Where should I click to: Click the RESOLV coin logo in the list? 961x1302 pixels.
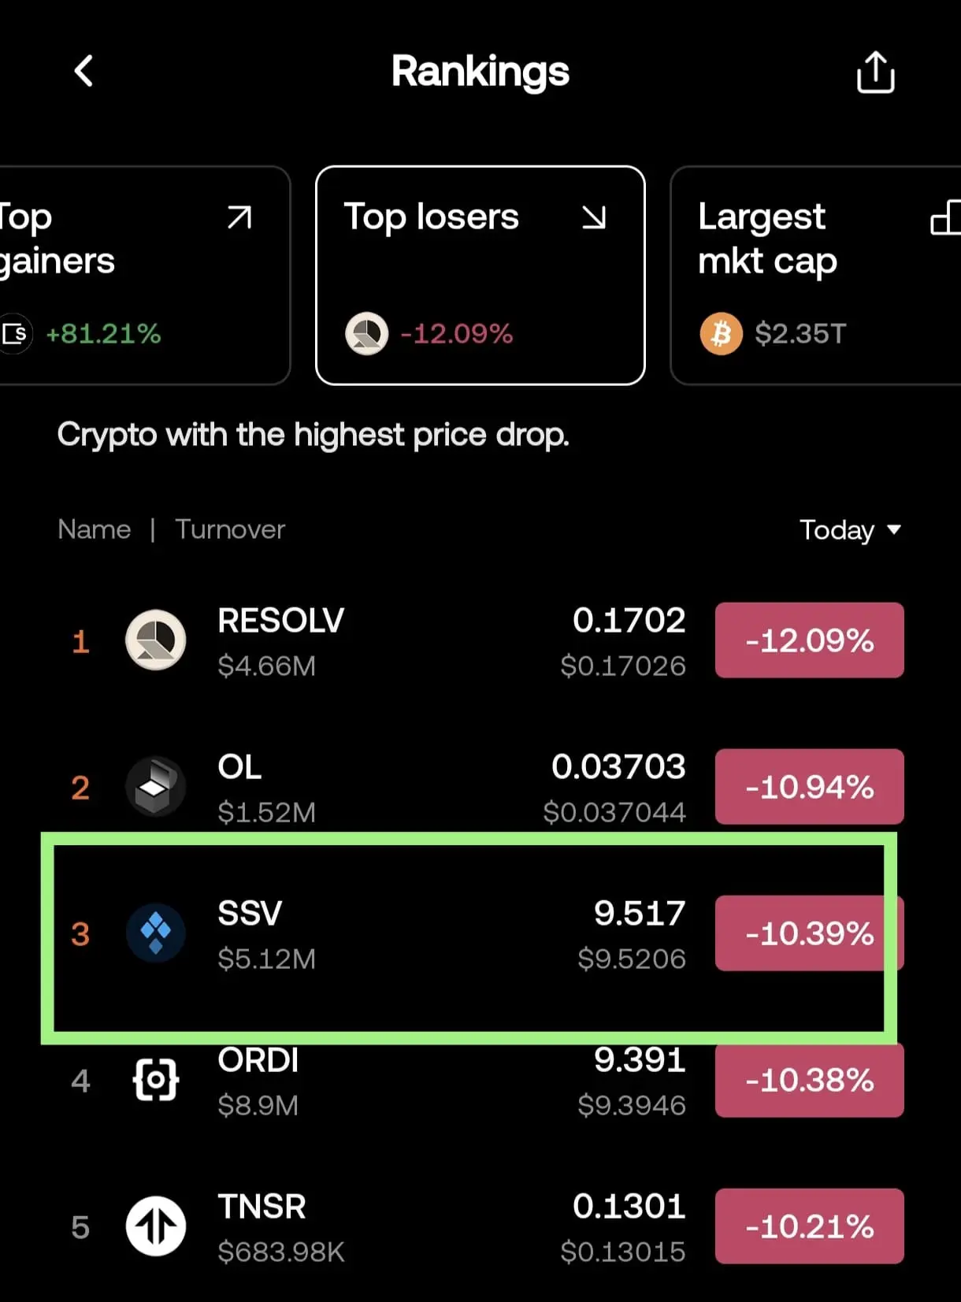[156, 640]
